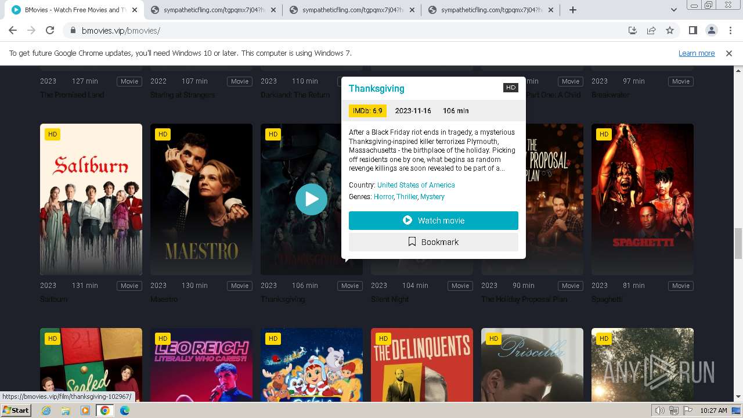The image size is (743, 418).
Task: Share this page via share icon
Action: tap(651, 31)
